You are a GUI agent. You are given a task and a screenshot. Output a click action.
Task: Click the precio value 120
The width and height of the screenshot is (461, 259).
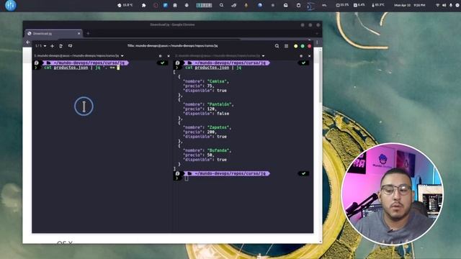coord(211,109)
